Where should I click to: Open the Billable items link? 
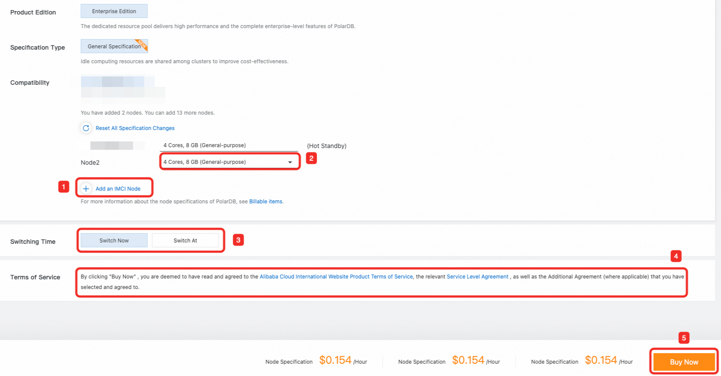click(266, 202)
